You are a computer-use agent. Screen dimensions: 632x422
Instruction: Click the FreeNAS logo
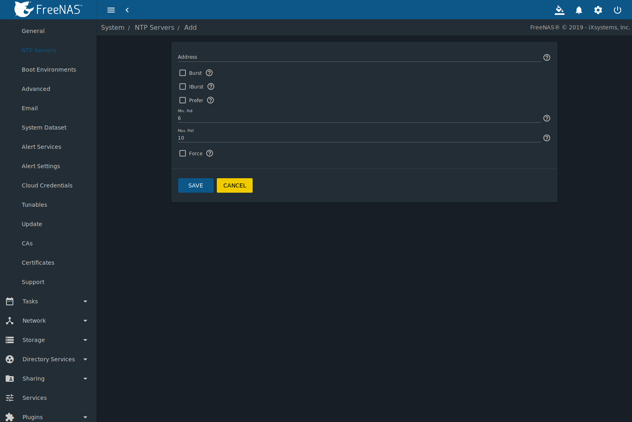point(48,9)
